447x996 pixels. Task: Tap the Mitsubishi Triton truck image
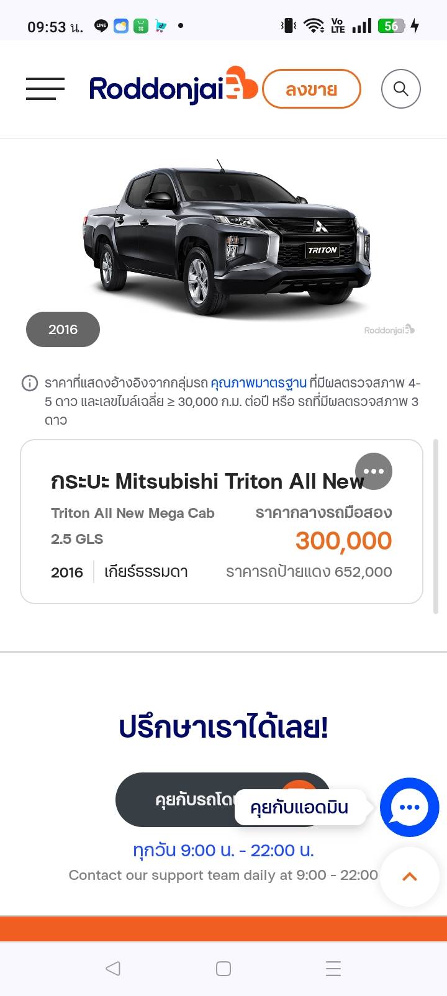pos(227,239)
